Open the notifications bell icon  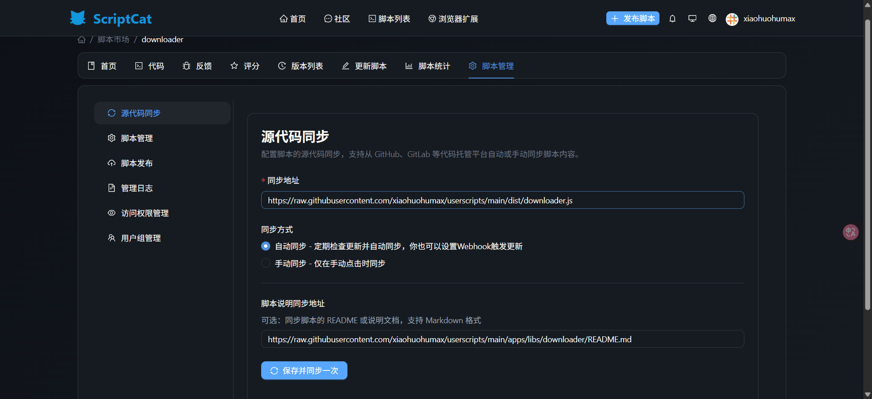672,19
